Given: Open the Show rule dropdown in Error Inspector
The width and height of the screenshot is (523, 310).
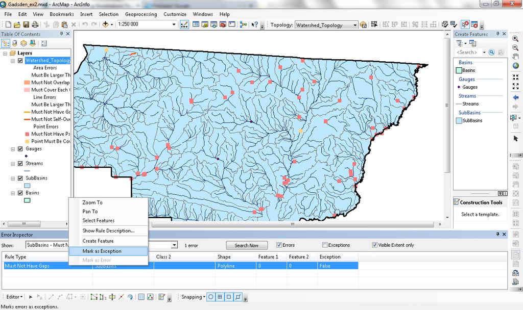Looking at the screenshot, I should (174, 245).
